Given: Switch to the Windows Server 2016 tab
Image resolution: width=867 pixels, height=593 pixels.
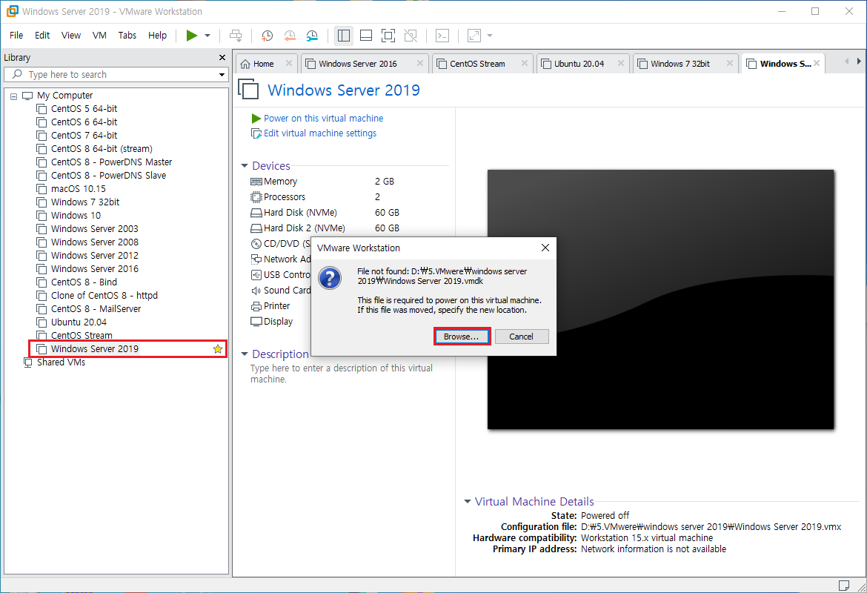Looking at the screenshot, I should tap(358, 64).
